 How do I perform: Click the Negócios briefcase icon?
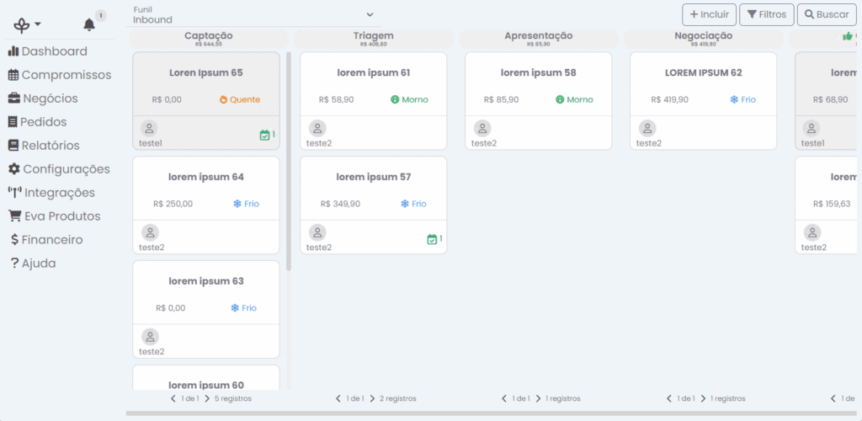point(14,99)
